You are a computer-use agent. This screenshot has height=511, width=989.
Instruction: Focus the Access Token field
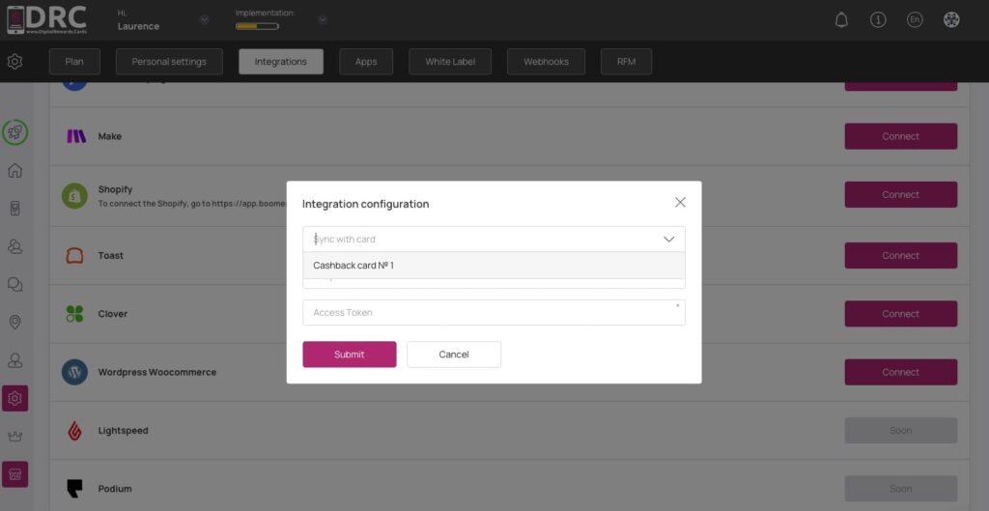494,313
